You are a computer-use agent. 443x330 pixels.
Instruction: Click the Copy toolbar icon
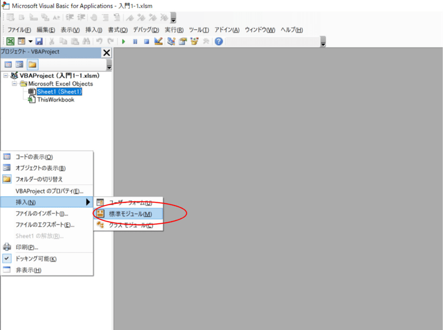(63, 41)
